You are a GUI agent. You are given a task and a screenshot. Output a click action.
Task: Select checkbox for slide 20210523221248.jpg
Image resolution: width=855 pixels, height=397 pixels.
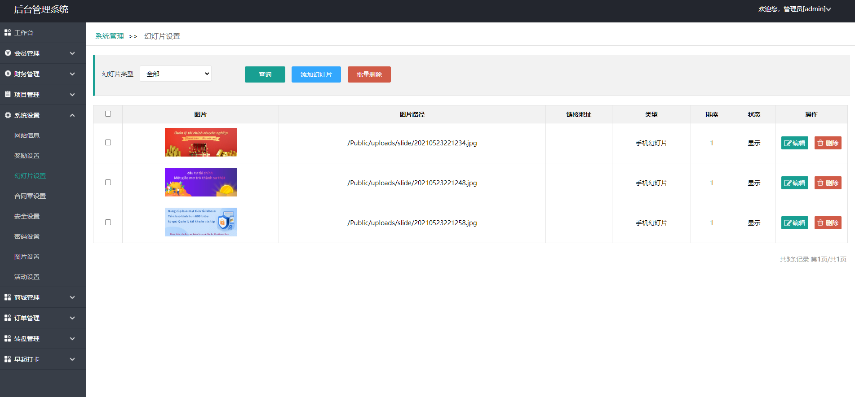tap(108, 183)
